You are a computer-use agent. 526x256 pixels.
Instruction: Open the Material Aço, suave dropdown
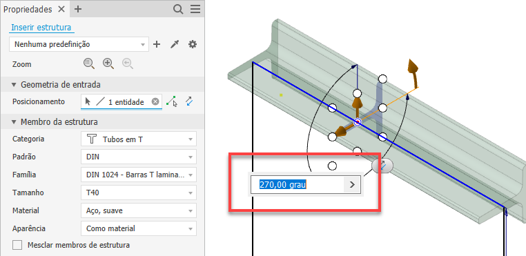pos(139,210)
